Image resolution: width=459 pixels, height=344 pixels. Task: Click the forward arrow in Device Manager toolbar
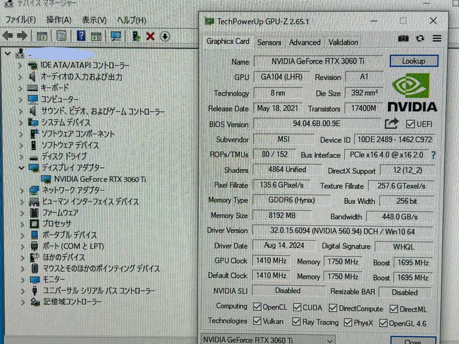tap(22, 36)
